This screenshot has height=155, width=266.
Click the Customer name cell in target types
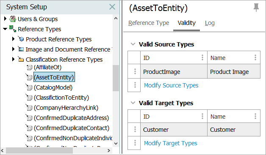(x=234, y=130)
